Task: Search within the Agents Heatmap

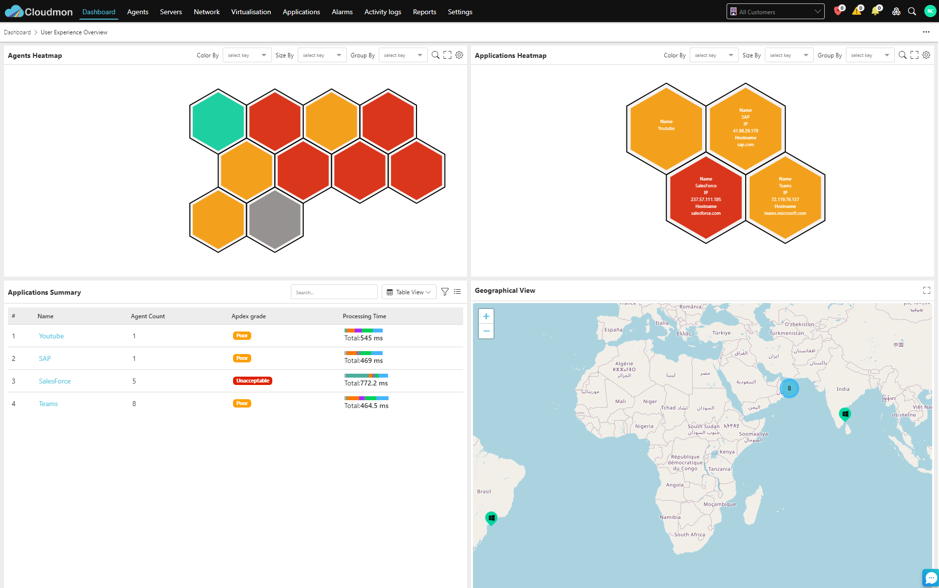Action: pyautogui.click(x=435, y=55)
